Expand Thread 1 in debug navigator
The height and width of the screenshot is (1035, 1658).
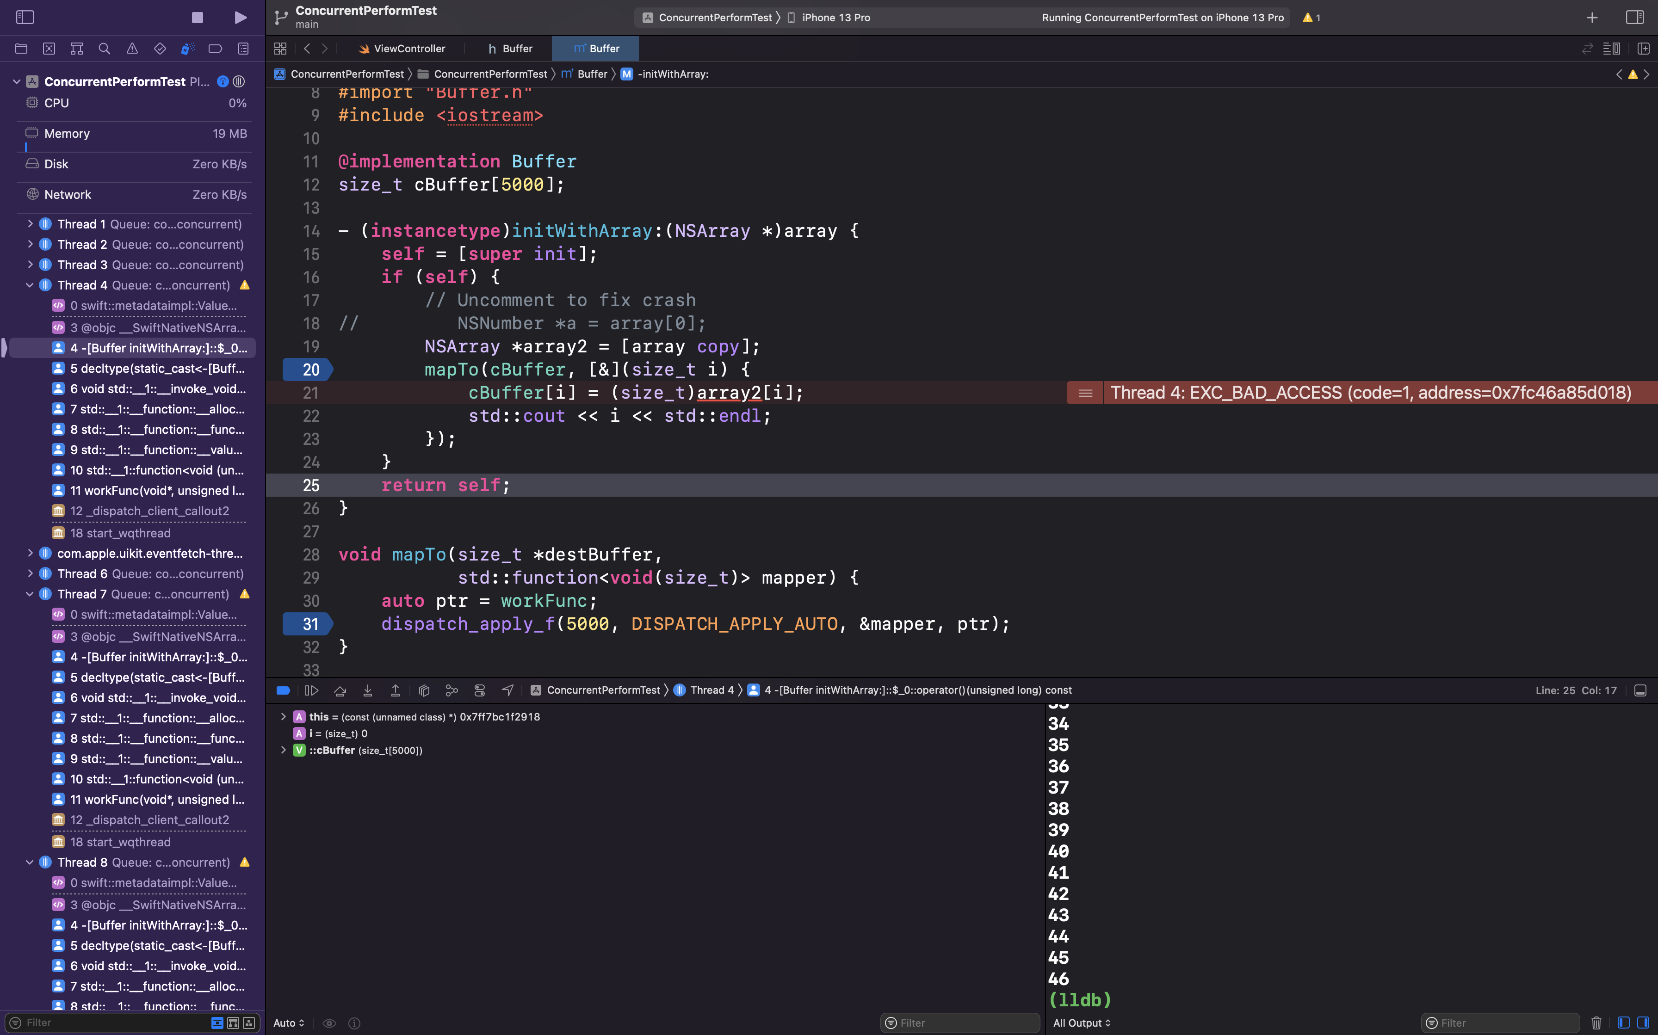[x=30, y=224]
